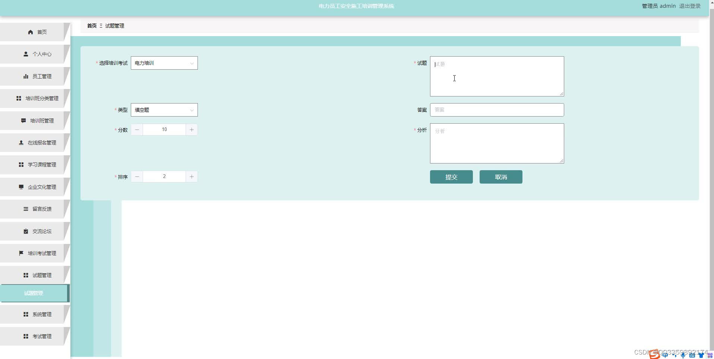Select the highlighted 试题管理 submenu item
Viewport: 714px width, 359px height.
[35, 293]
